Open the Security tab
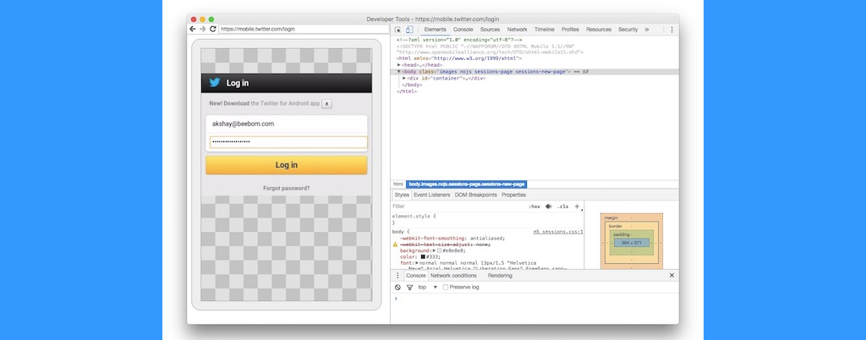Image resolution: width=866 pixels, height=340 pixels. tap(628, 30)
